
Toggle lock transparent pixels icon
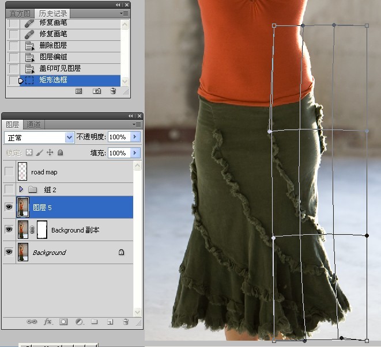click(x=29, y=152)
